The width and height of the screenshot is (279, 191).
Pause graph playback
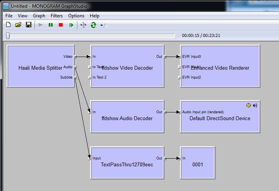[51, 25]
